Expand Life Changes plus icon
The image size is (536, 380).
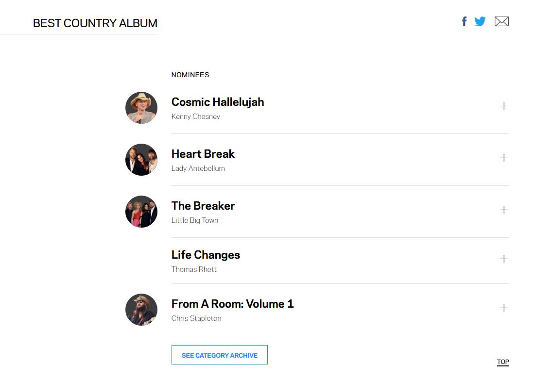click(x=503, y=259)
